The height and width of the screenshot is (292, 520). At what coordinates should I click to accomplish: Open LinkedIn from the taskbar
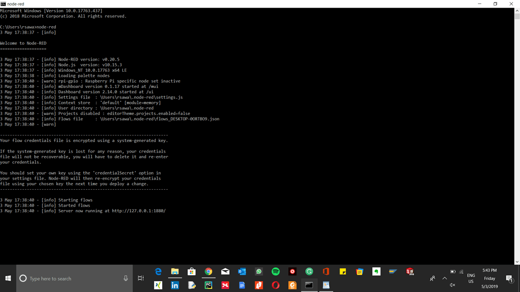(175, 285)
